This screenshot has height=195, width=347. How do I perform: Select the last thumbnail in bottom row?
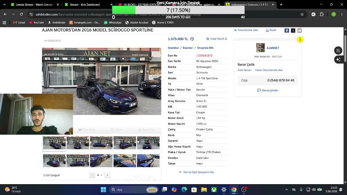coord(148,161)
